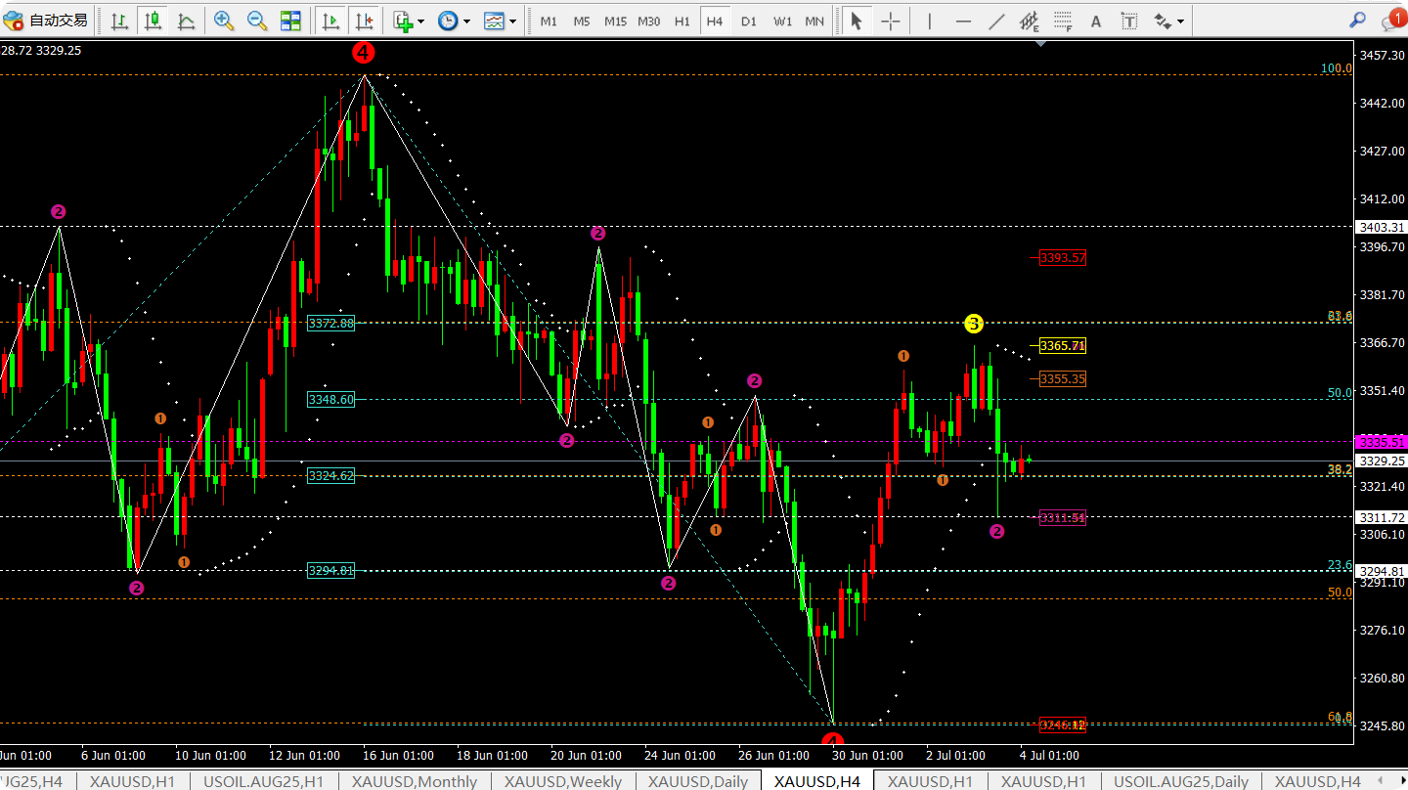Toggle chart shift from right border
The image size is (1408, 790).
coord(364,21)
